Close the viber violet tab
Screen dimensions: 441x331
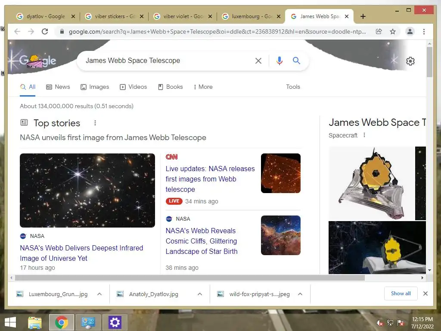(210, 17)
